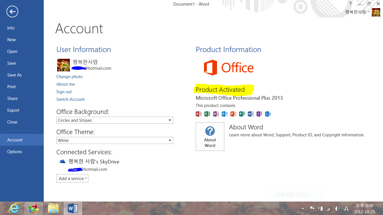383x215 pixels.
Task: Click the PowerPoint product icon
Action: tap(233, 114)
